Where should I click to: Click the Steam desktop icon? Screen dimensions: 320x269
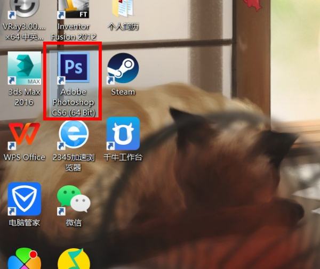click(123, 68)
